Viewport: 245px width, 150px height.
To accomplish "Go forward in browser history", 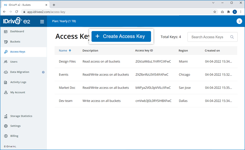I will (10, 12).
